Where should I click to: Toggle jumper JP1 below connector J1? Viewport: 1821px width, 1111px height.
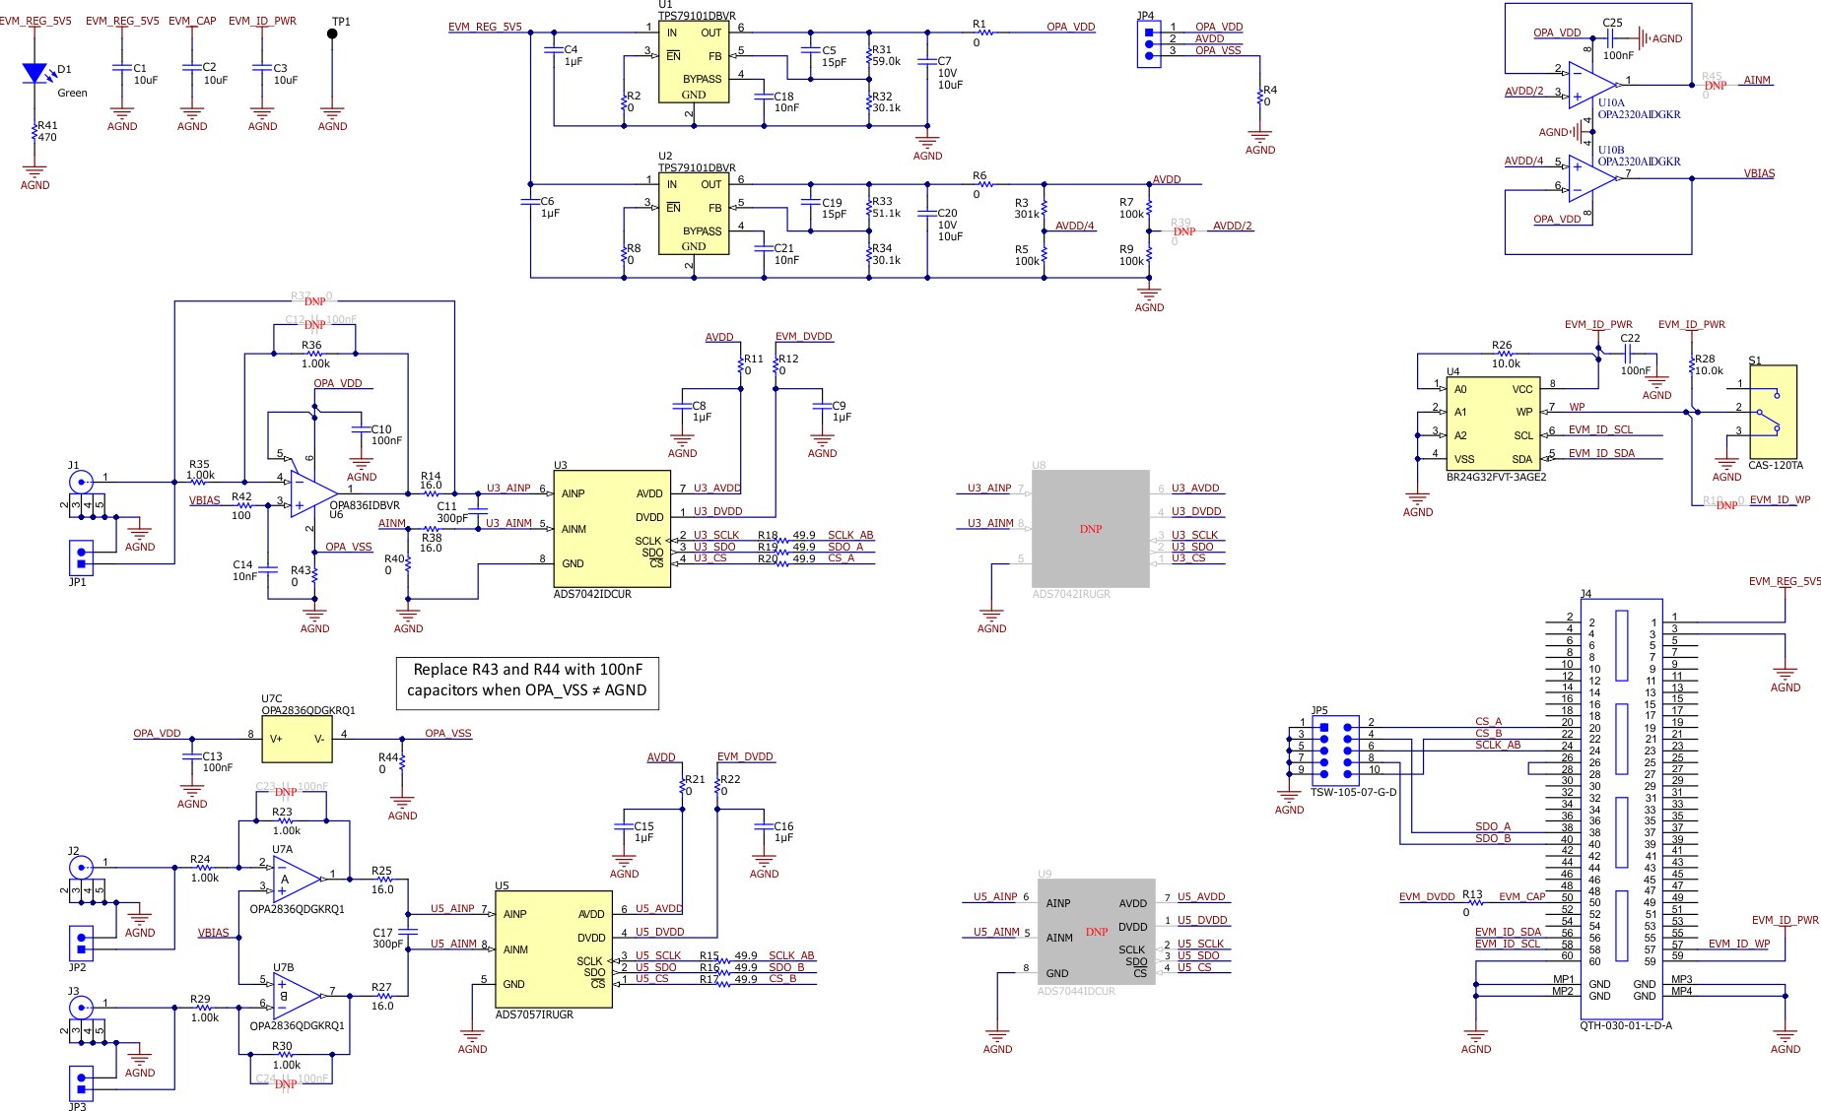81,557
